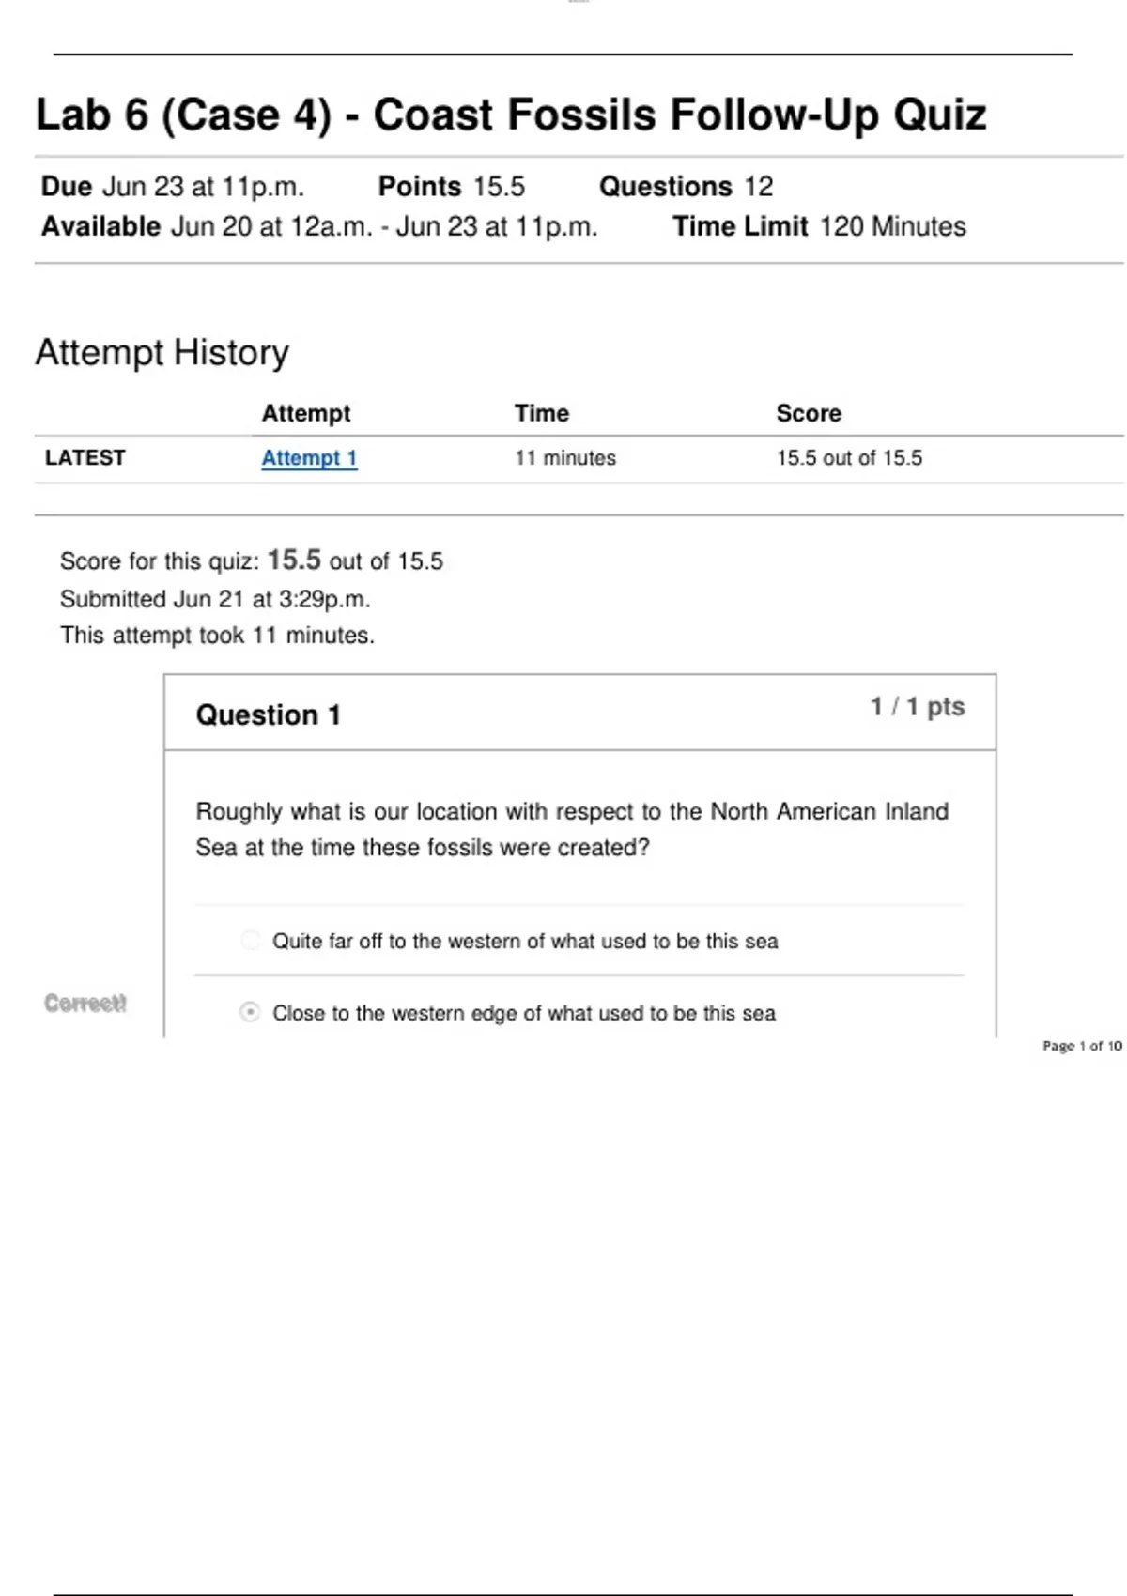Screen dimensions: 1127x1596
Task: Click the LATEST row label
Action: click(85, 458)
